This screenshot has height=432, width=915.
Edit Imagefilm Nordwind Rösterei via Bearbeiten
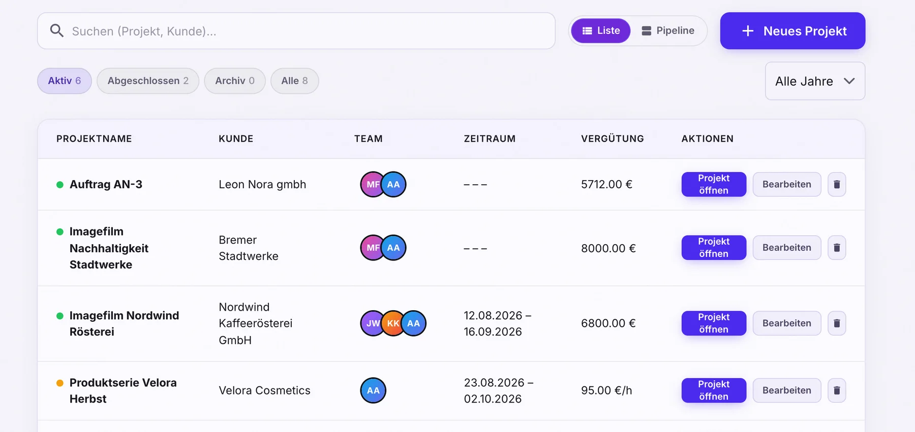[x=787, y=323]
